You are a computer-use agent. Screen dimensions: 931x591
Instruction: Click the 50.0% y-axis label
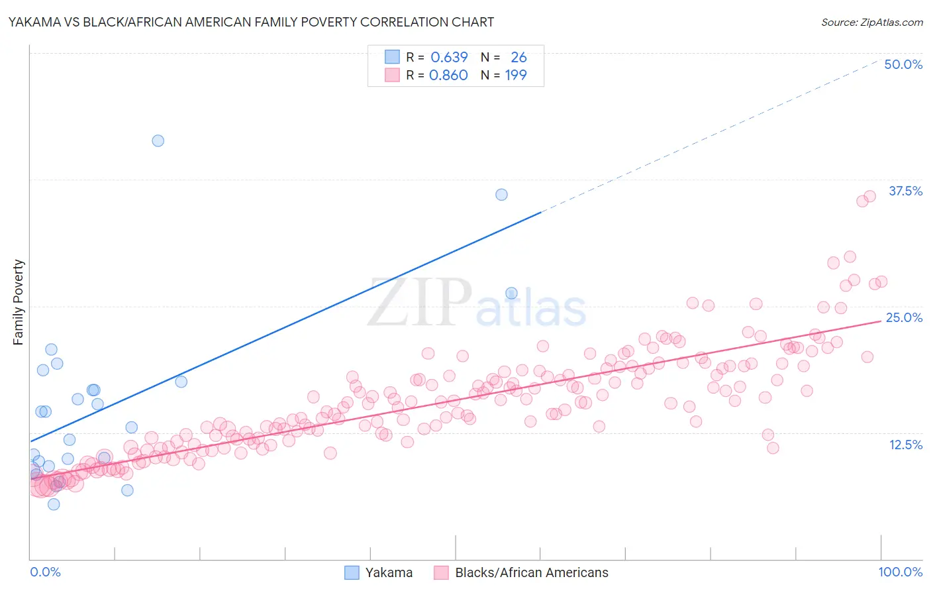(x=903, y=64)
